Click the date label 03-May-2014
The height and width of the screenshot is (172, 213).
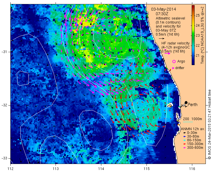pos(163,9)
